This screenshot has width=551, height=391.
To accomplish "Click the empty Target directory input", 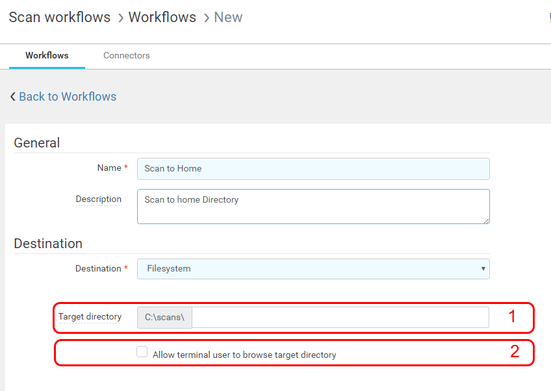I will [340, 318].
